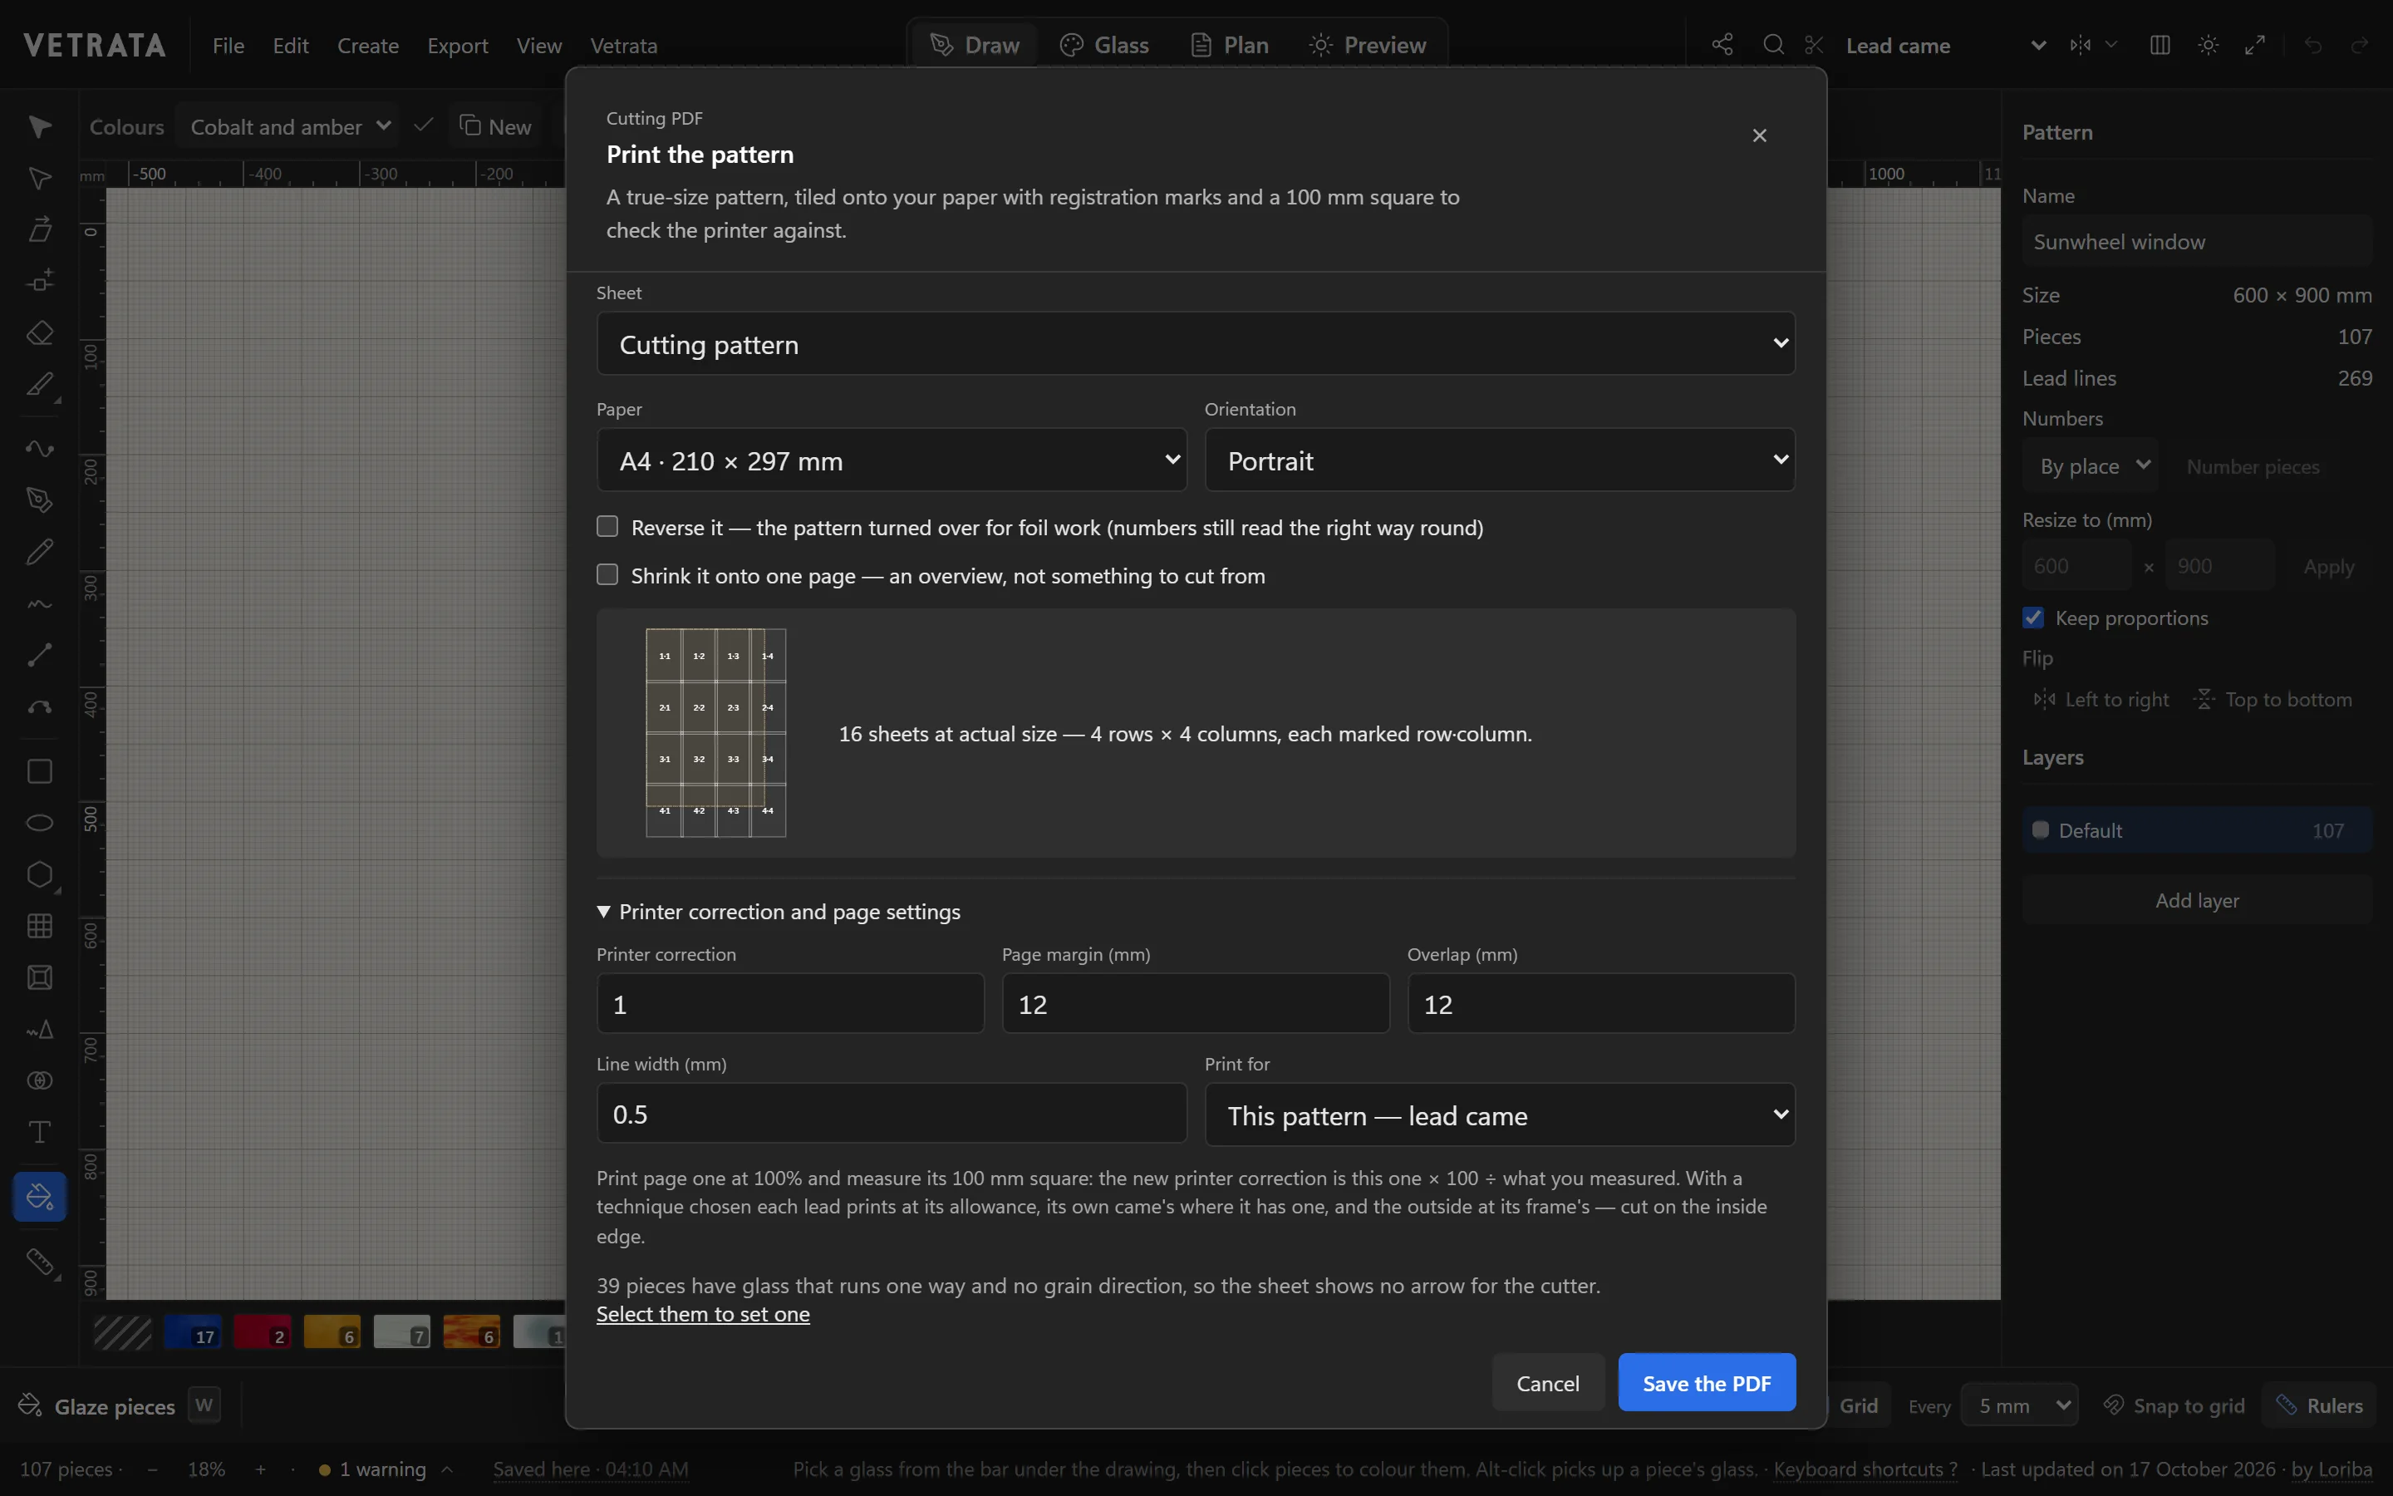This screenshot has height=1496, width=2393.
Task: Toggle the Rulers button
Action: 2319,1406
